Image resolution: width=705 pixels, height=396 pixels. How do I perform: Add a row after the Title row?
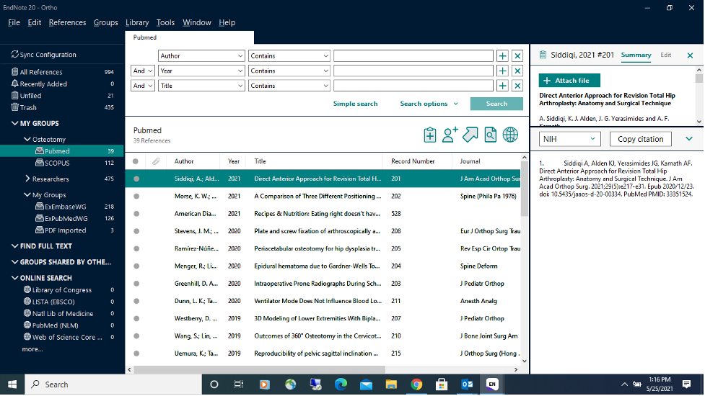pos(502,86)
